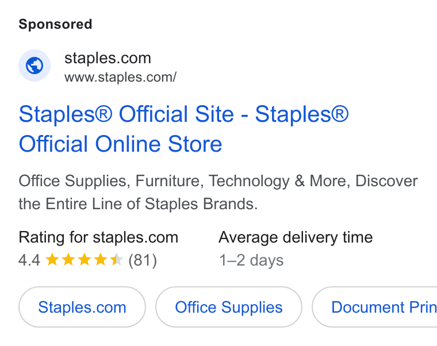
Task: Select the Staples.com sitelink chip
Action: (x=82, y=307)
